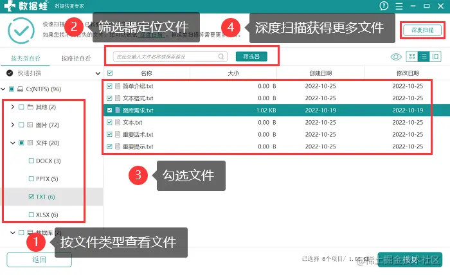This screenshot has width=450, height=275.
Task: Click the C:(NTFS) drive icon
Action: 21,89
